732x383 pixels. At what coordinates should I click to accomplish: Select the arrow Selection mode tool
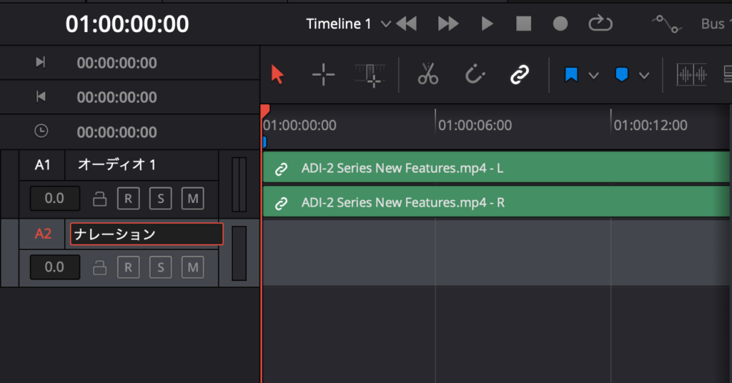tap(278, 74)
